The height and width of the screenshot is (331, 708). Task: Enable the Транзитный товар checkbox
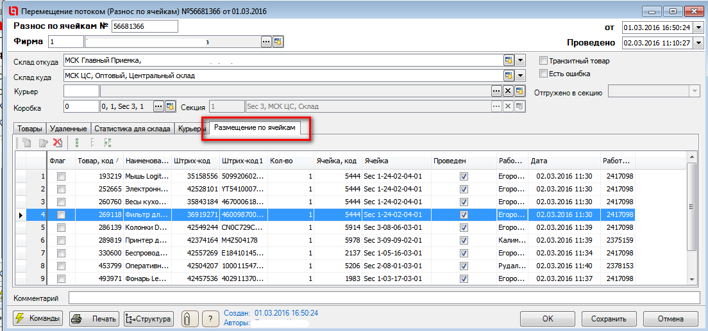[543, 61]
